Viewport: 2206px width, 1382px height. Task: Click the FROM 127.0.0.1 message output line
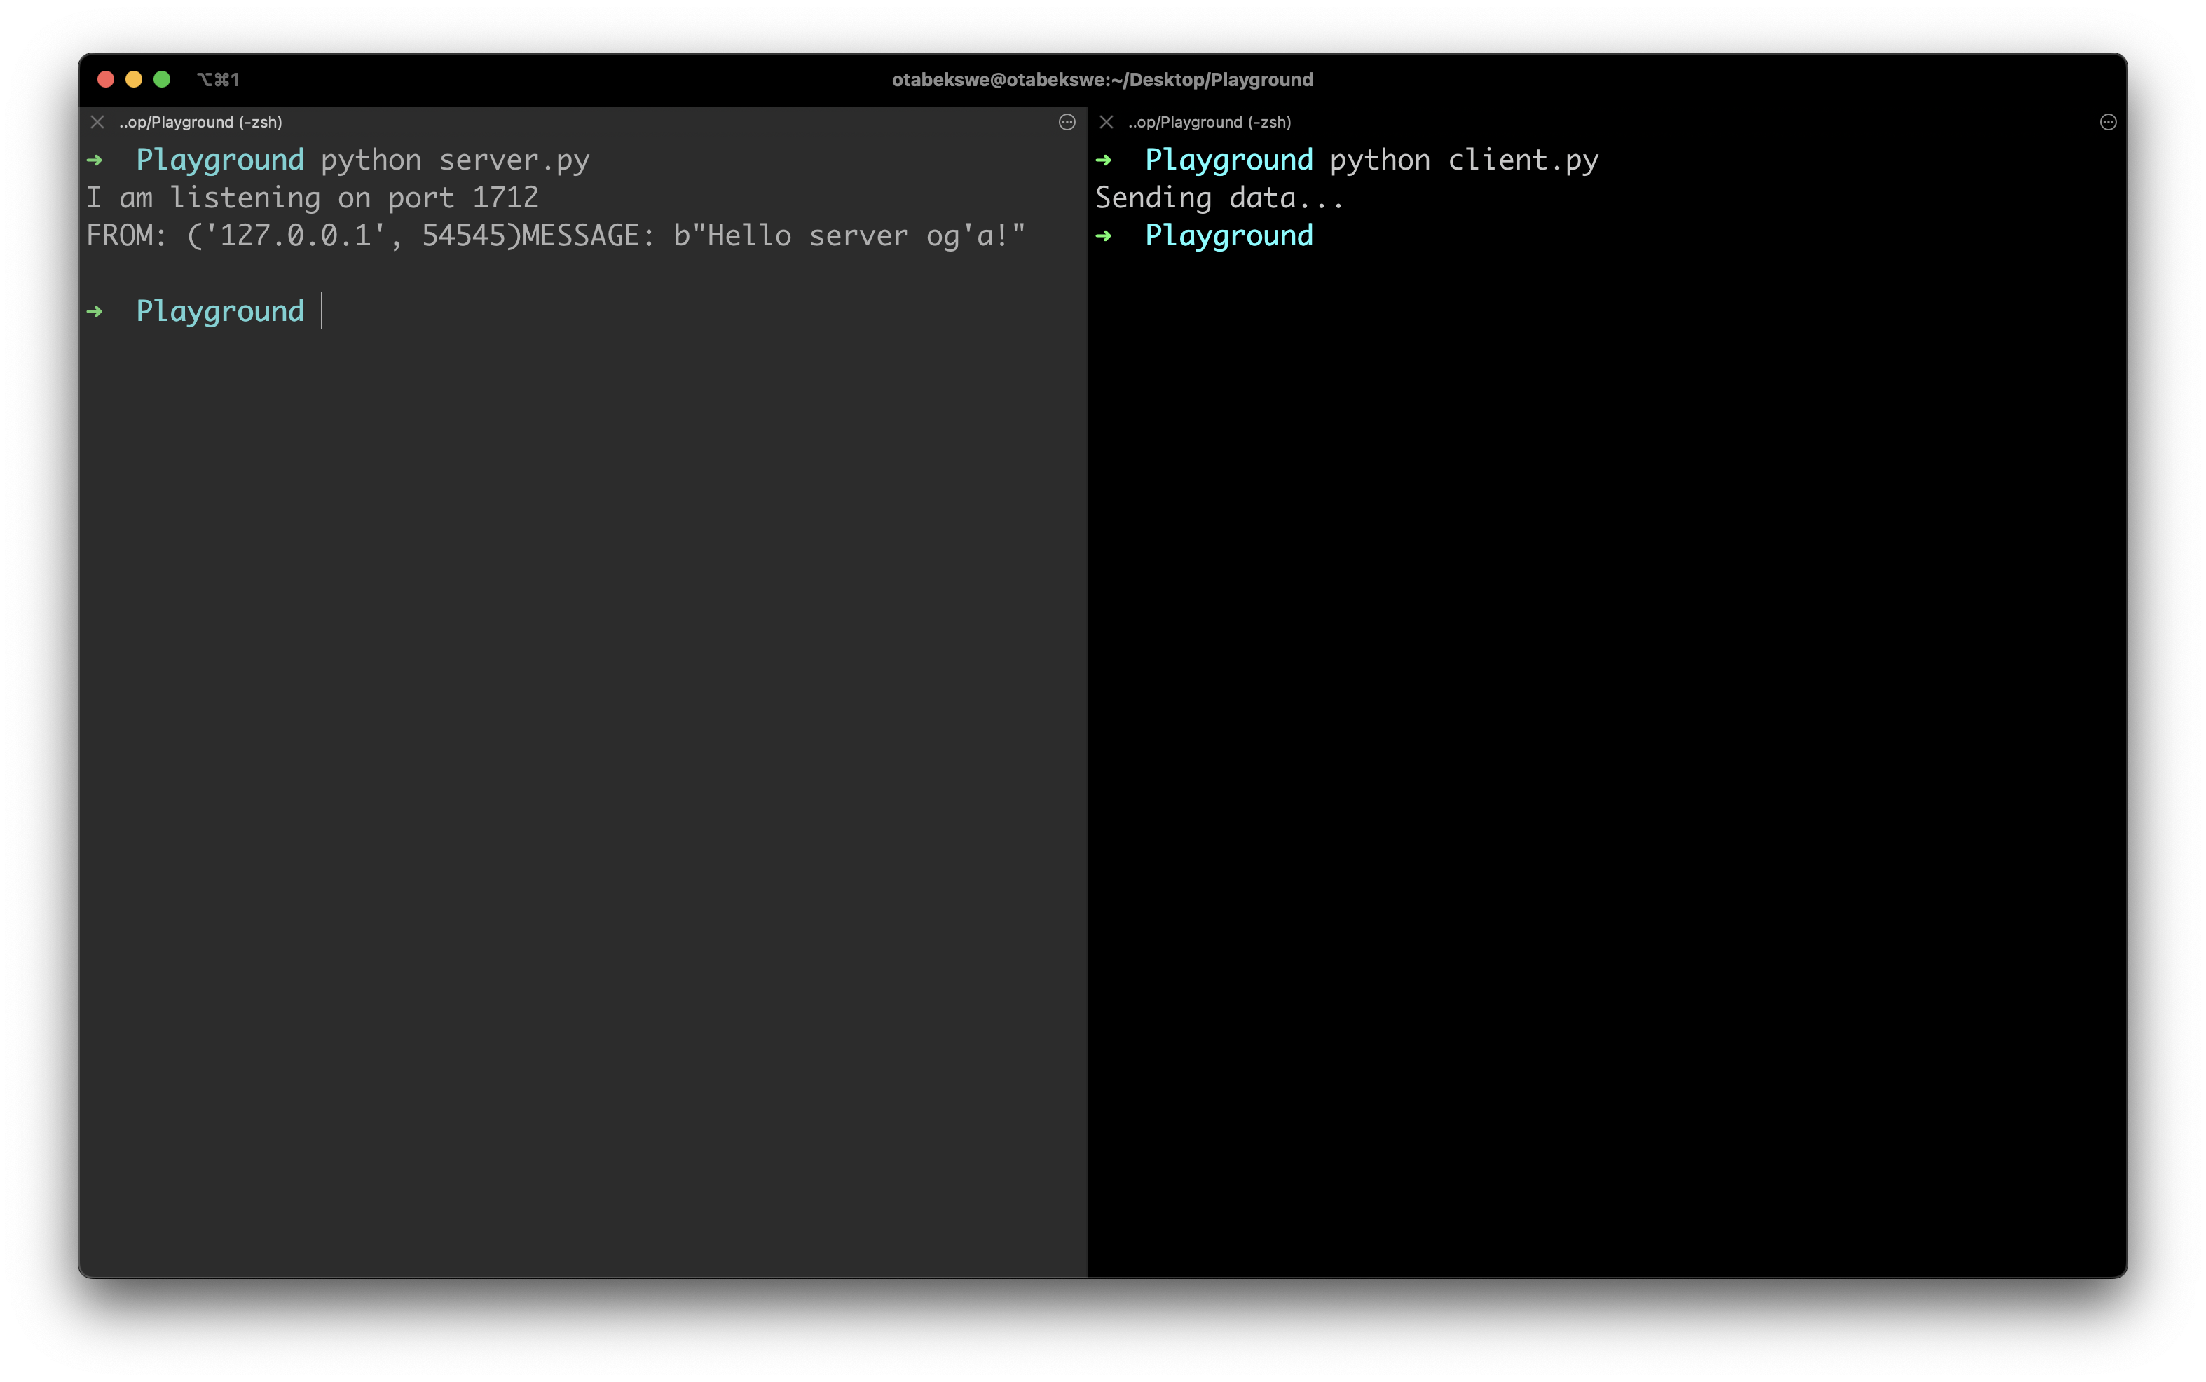555,235
